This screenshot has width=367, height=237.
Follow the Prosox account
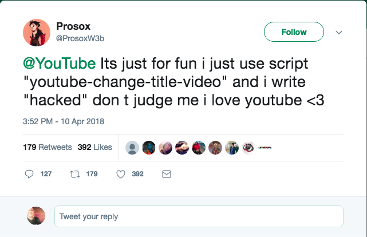(x=294, y=32)
